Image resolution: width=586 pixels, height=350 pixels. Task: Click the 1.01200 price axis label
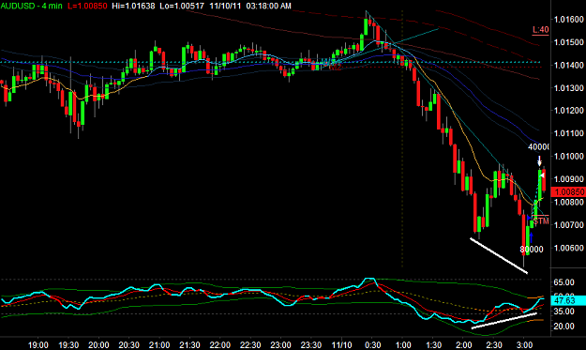(x=569, y=111)
